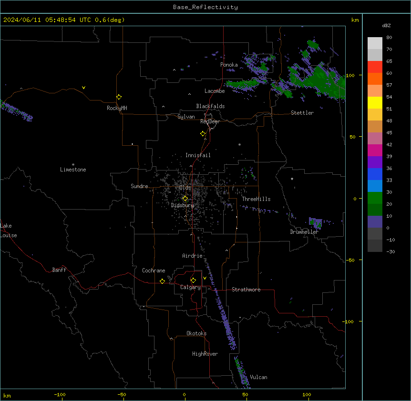
Task: Click the yellow 54 dBZ legend swatch
Action: (375, 102)
